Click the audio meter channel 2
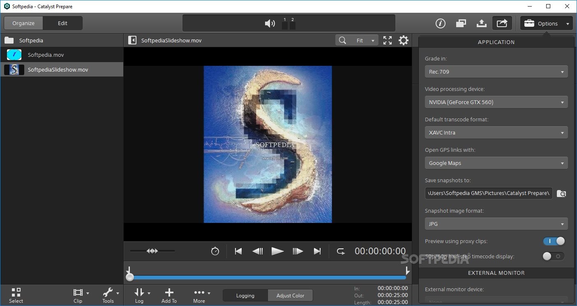Screen dimensions: 577x306 pos(293,24)
